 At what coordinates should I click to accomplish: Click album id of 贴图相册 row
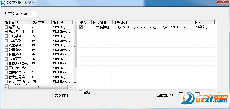(x=62, y=27)
